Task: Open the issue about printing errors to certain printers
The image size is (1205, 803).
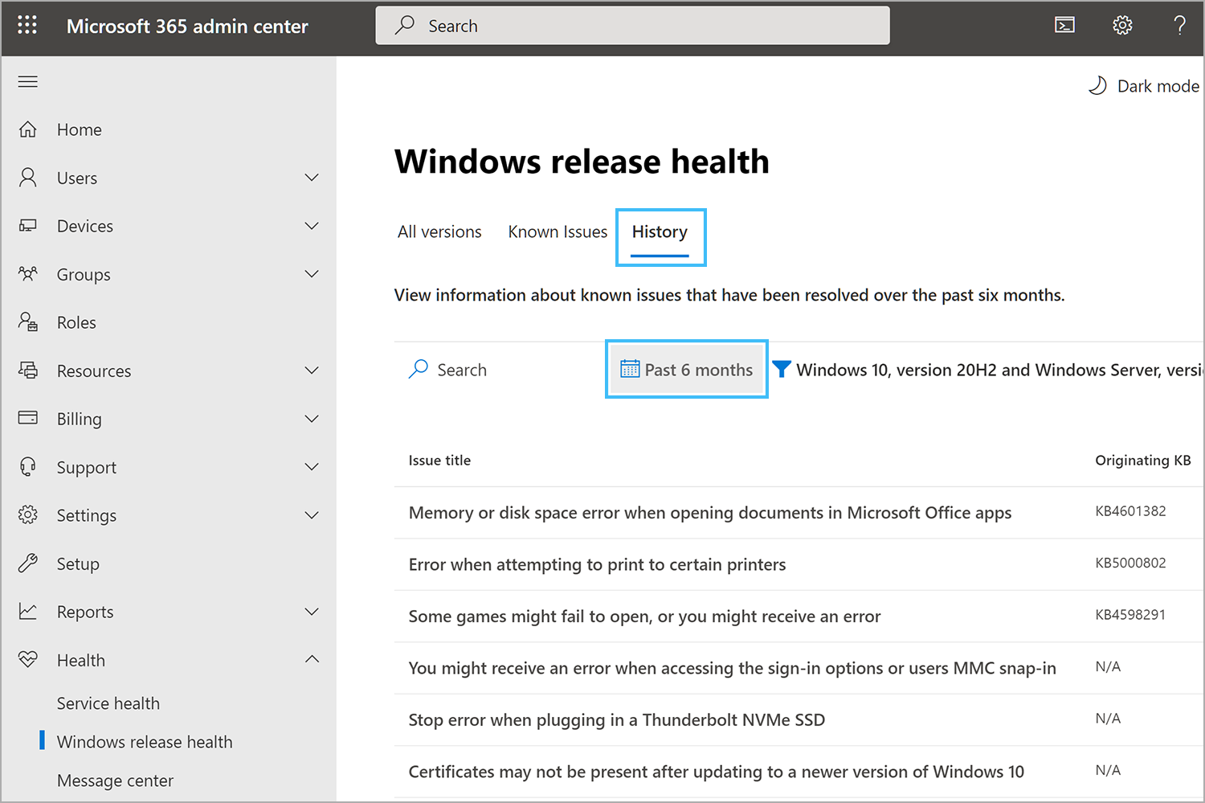Action: tap(597, 563)
